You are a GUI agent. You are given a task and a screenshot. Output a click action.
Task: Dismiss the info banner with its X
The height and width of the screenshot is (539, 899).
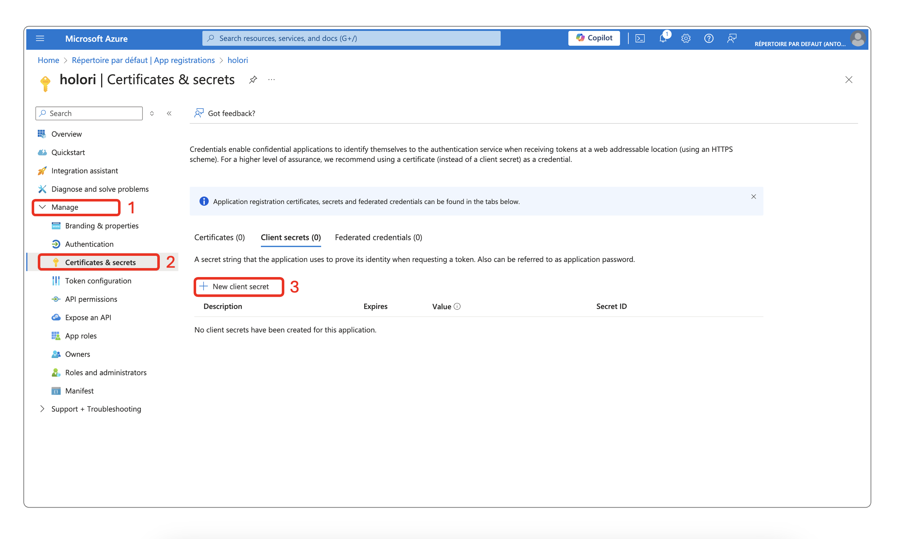click(754, 196)
